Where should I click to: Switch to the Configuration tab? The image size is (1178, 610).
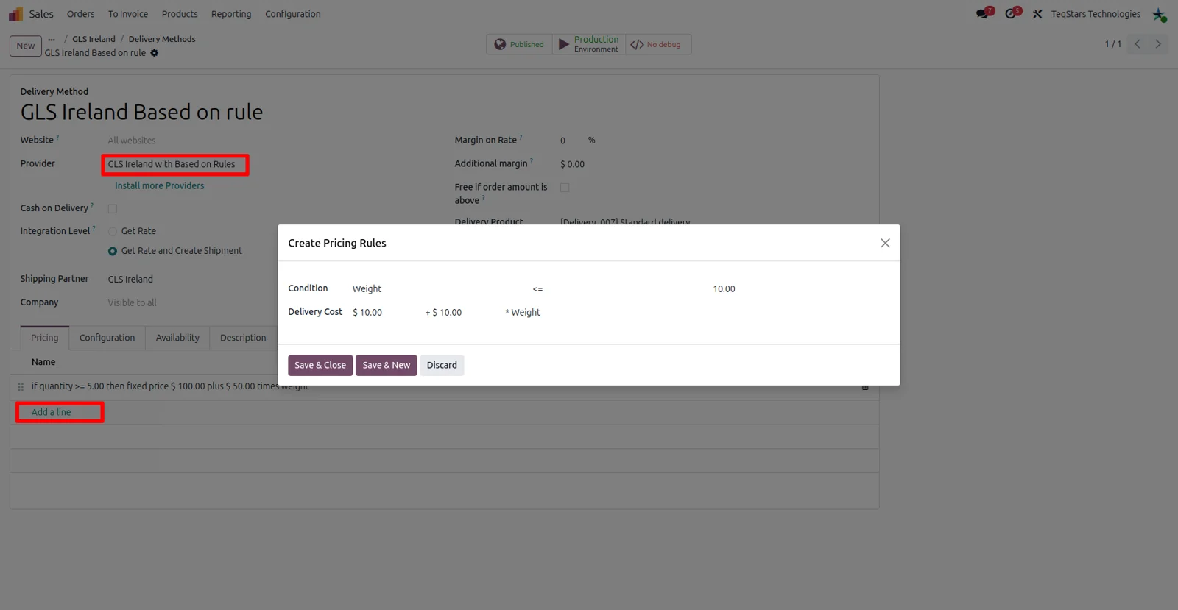pyautogui.click(x=107, y=338)
